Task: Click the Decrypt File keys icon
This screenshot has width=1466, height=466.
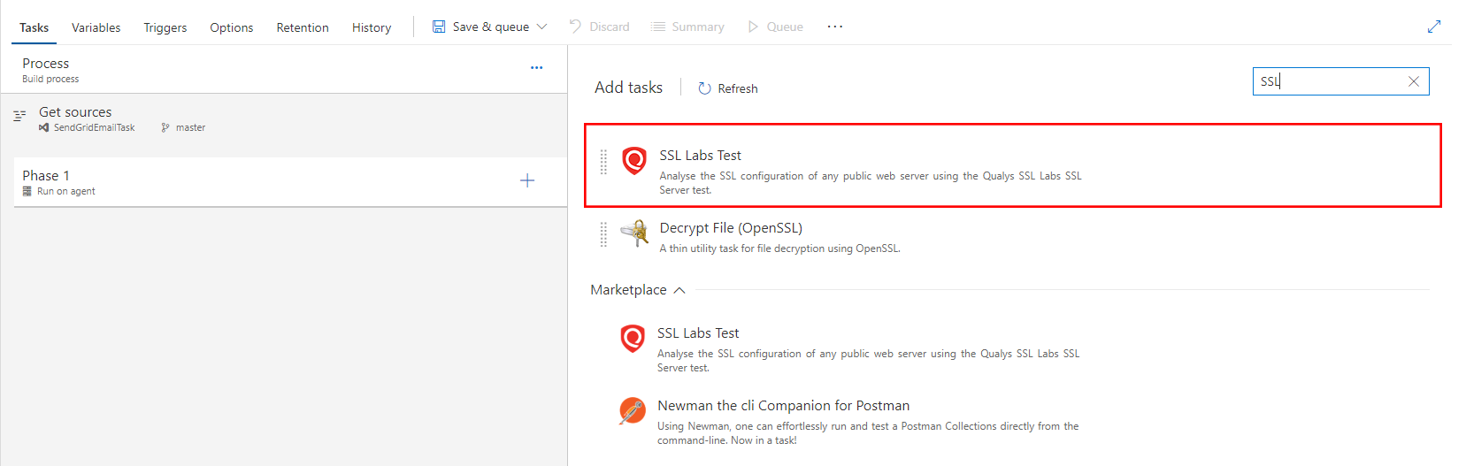Action: (x=634, y=233)
